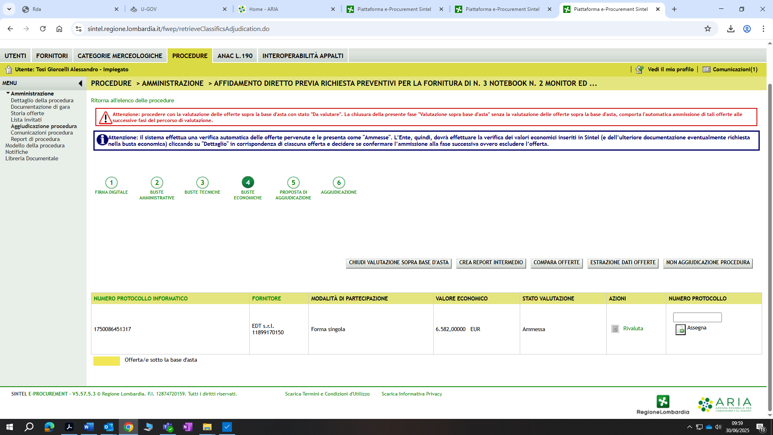Click the Rivaluta document icon
Viewport: 773px width, 435px height.
615,329
